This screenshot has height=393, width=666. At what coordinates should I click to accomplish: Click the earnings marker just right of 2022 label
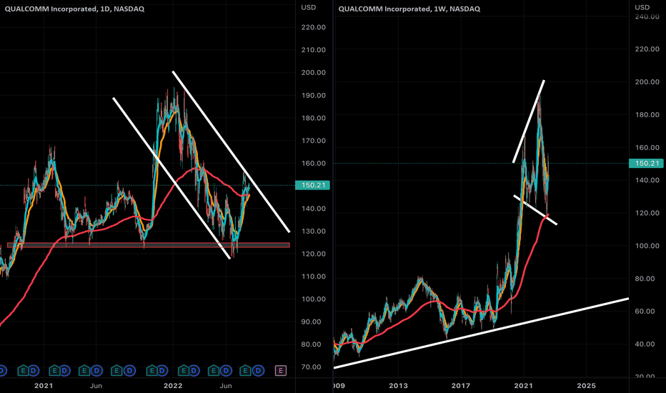coord(184,371)
